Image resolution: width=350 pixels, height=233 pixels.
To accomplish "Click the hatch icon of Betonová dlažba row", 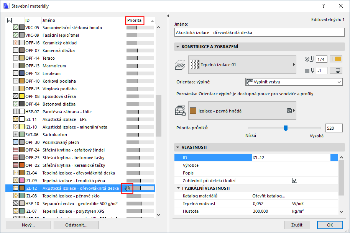I will (16, 104).
